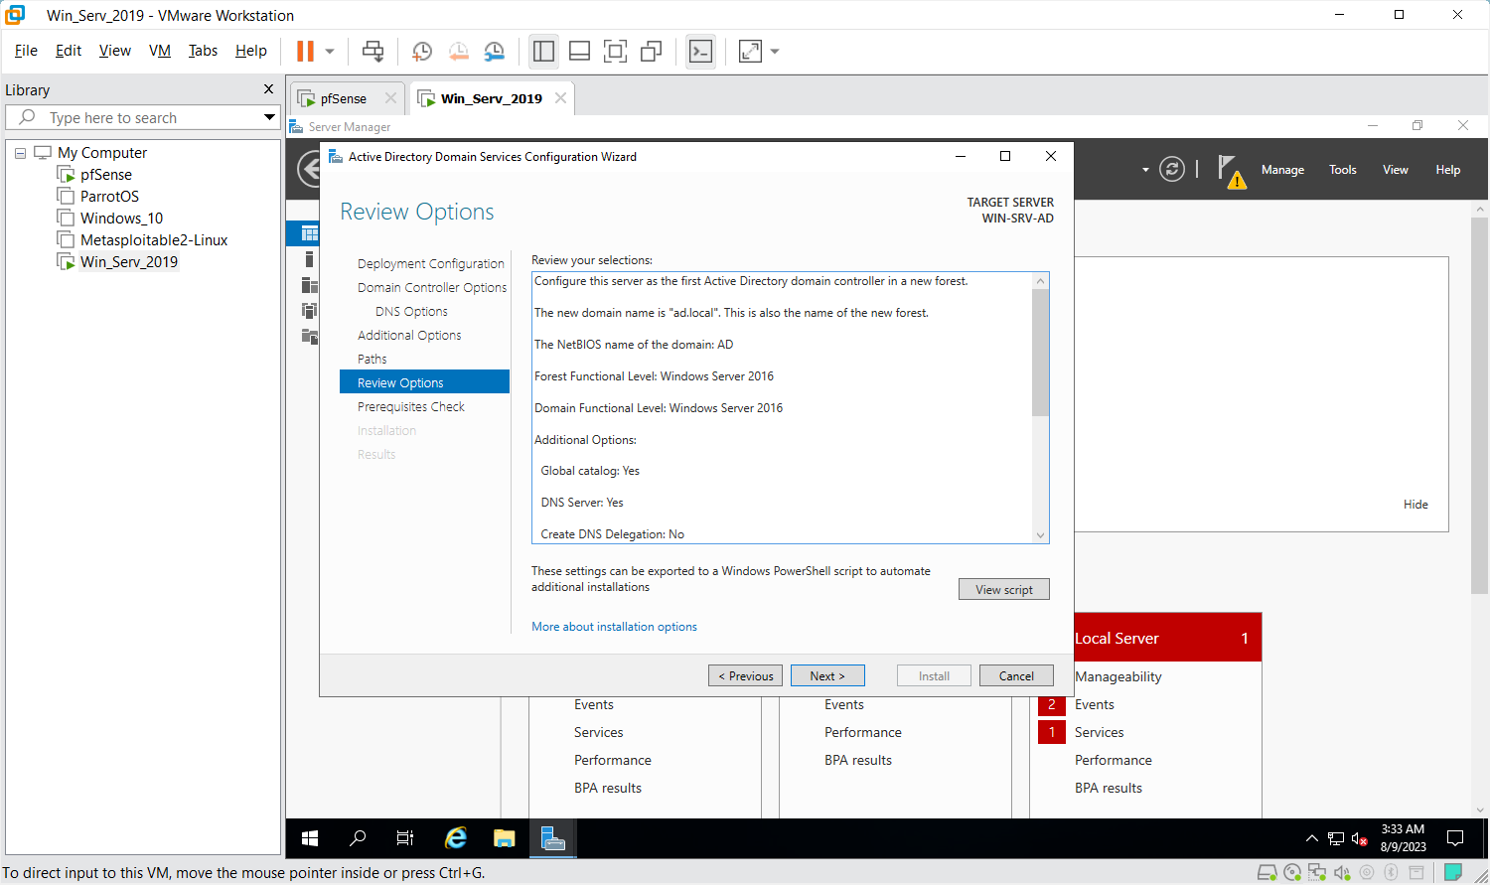Open More about installation options link
1490x885 pixels.
coord(614,627)
